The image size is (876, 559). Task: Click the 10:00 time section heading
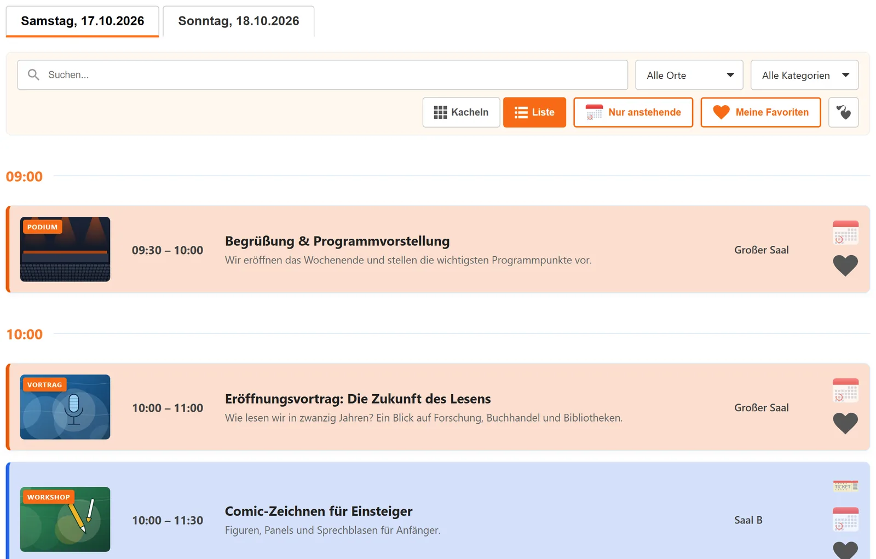click(24, 335)
